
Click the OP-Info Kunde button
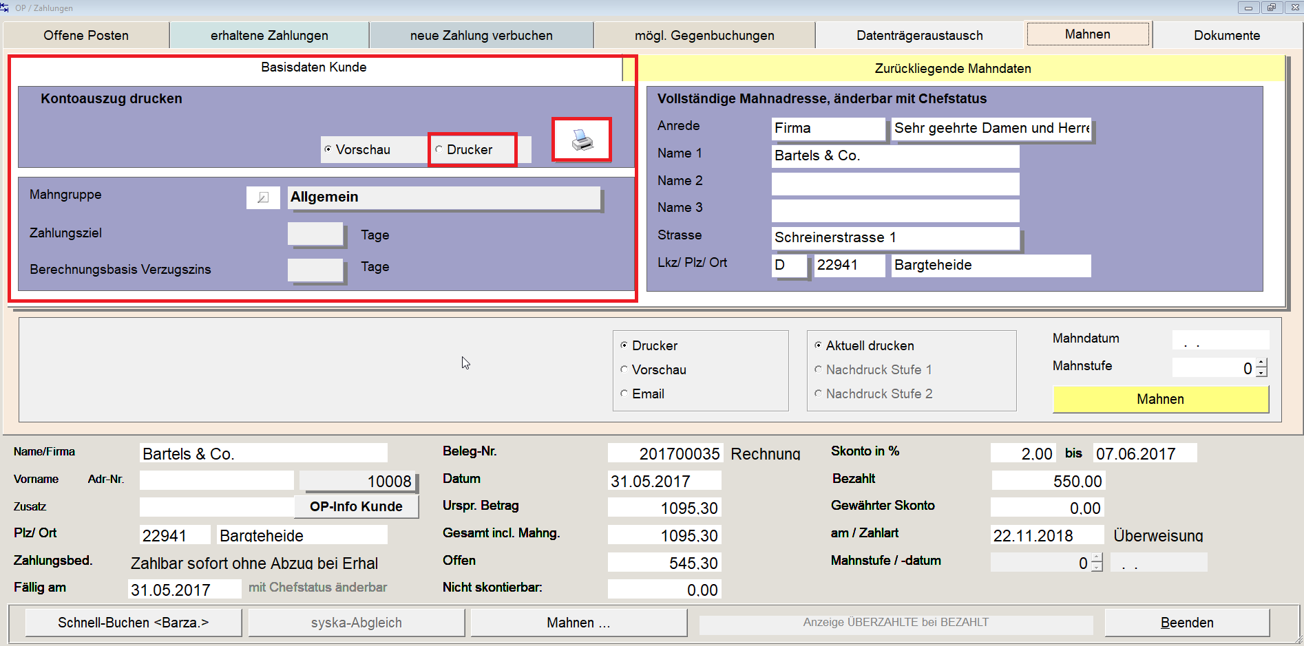356,506
